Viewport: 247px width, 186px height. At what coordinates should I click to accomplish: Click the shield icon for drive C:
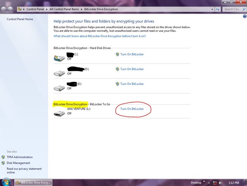pyautogui.click(x=117, y=54)
